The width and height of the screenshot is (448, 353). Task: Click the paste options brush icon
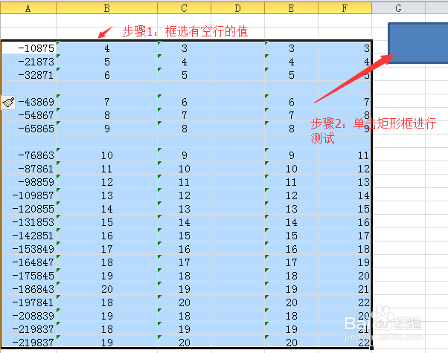(x=8, y=103)
